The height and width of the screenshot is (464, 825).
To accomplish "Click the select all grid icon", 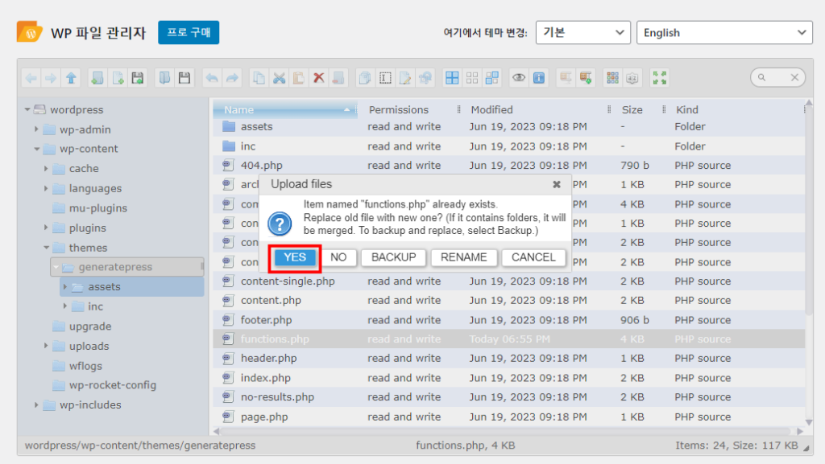I will coord(452,78).
